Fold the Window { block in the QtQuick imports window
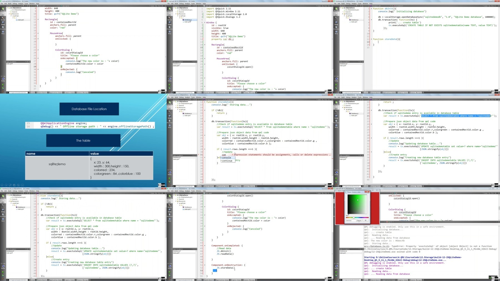 click(205, 23)
